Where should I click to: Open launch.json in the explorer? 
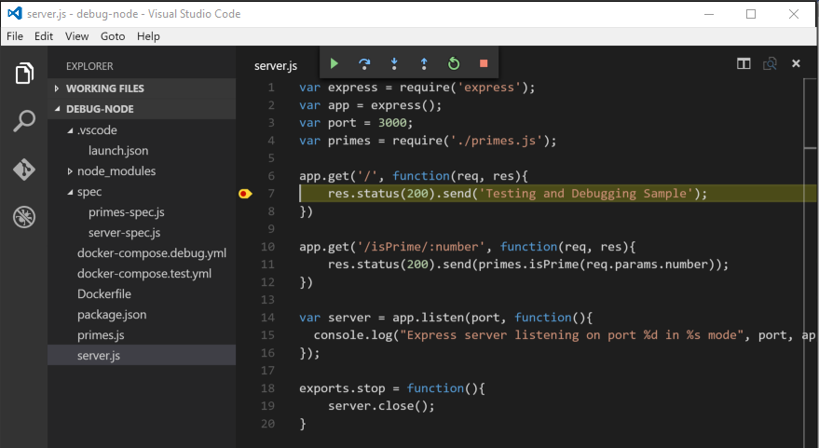click(118, 150)
